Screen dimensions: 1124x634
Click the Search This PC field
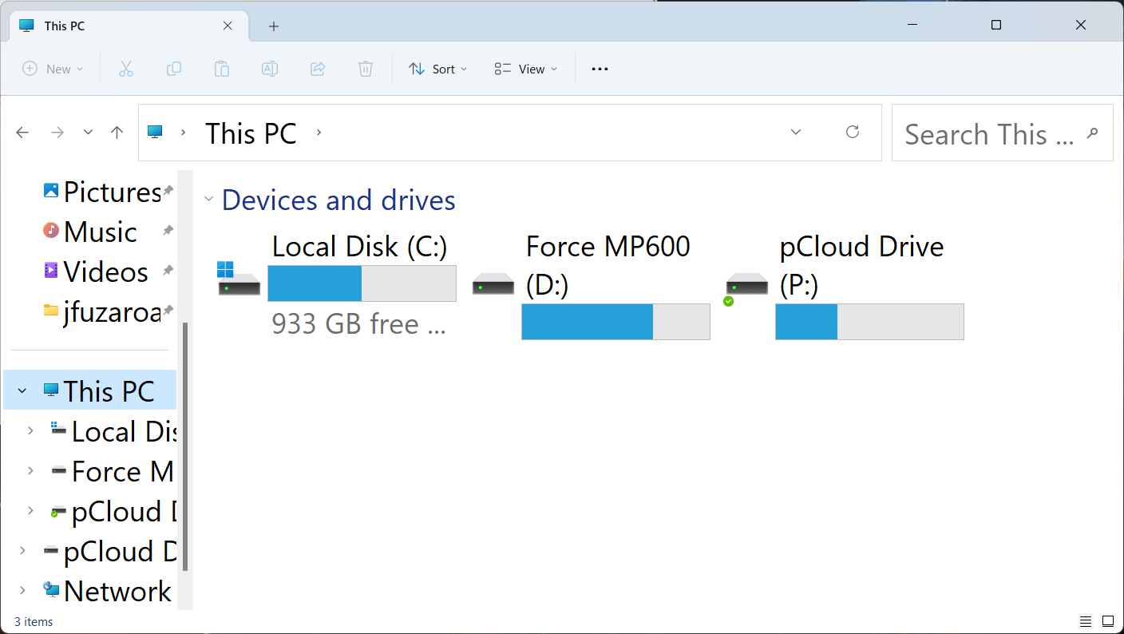coord(1002,133)
